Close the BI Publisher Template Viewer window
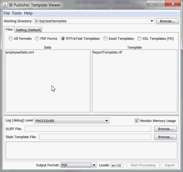 pyautogui.click(x=173, y=4)
